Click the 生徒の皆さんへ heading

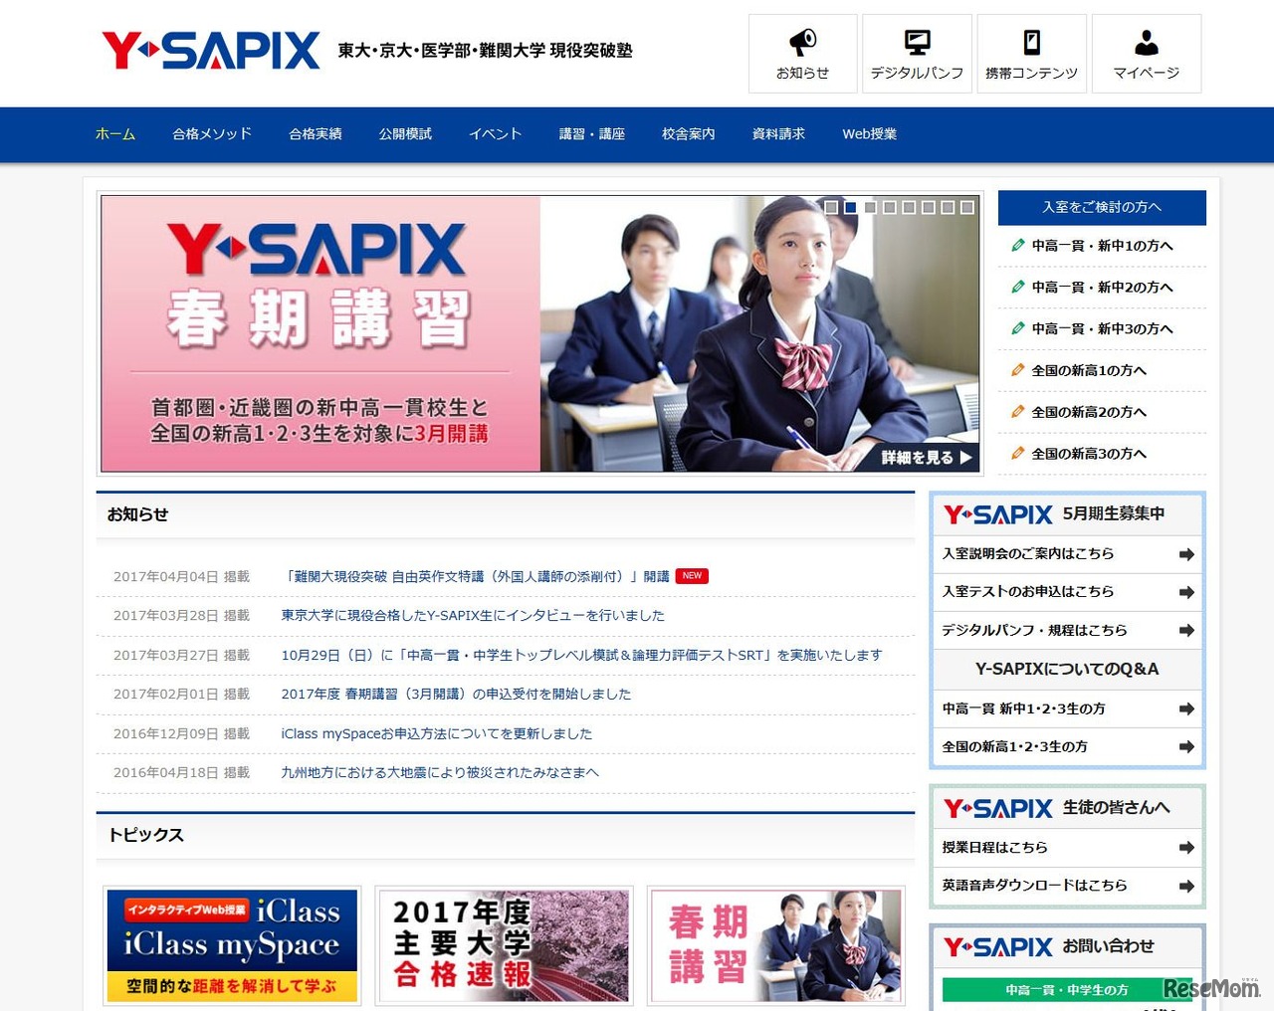point(1116,807)
